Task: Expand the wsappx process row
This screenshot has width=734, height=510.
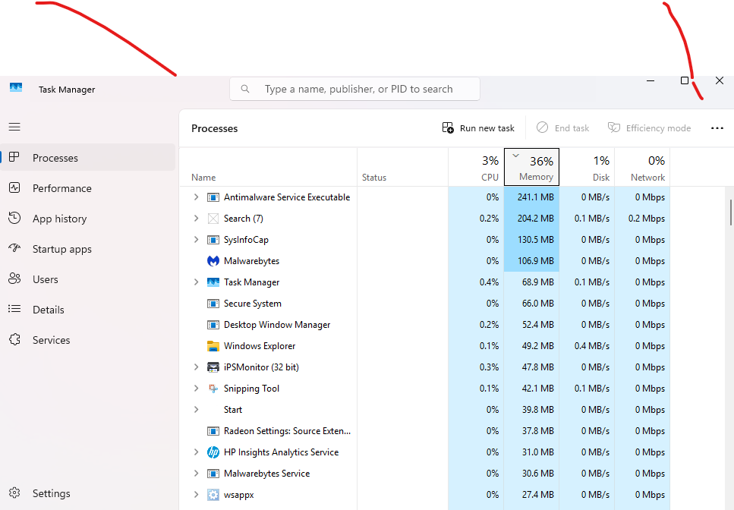Action: point(196,494)
